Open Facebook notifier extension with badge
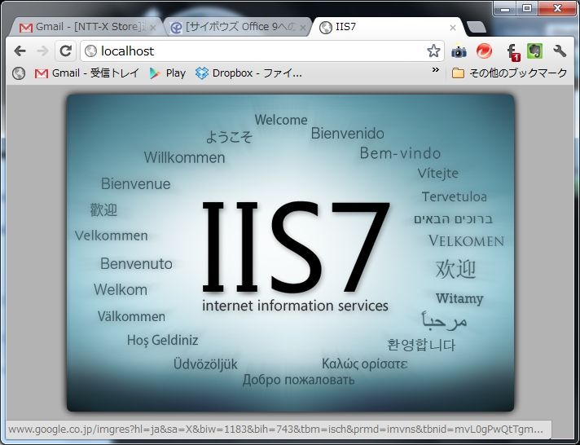The width and height of the screenshot is (580, 445). (513, 52)
